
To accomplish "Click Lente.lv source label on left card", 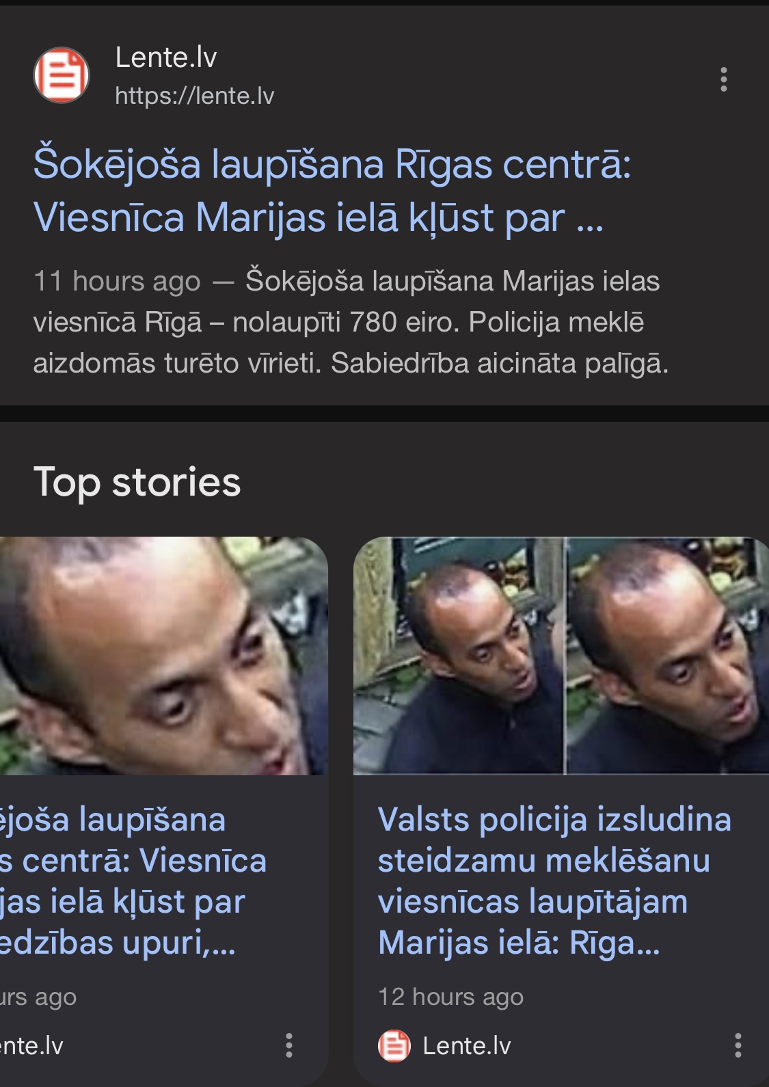I will point(31,1045).
